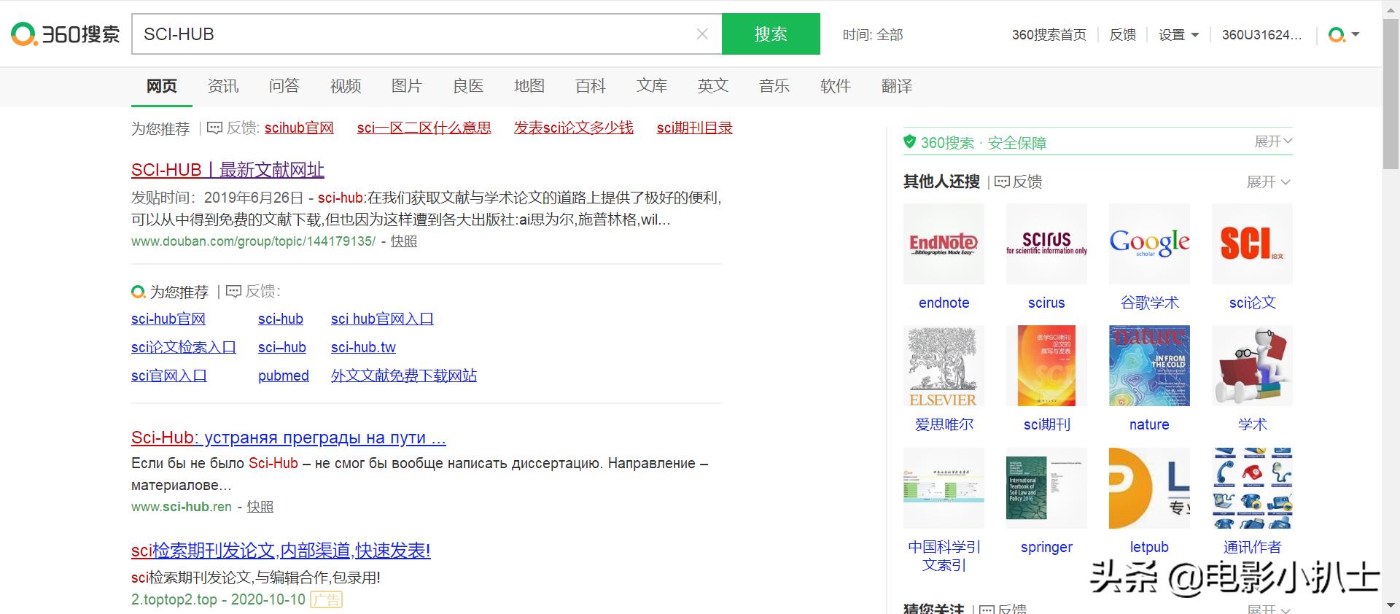The width and height of the screenshot is (1400, 614).
Task: Click the 360 icon beside lower 为您推荐
Action: click(x=139, y=292)
